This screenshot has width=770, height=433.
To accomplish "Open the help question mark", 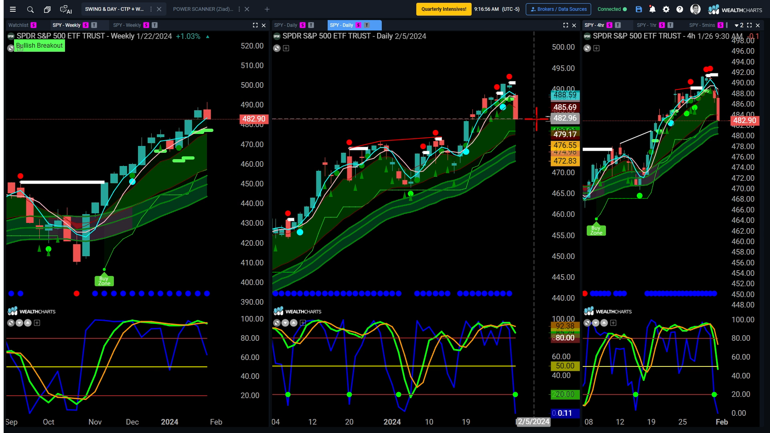I will (680, 9).
